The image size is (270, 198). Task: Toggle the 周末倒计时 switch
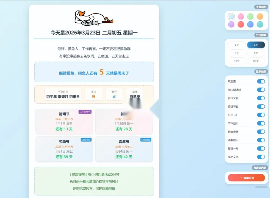(261, 90)
